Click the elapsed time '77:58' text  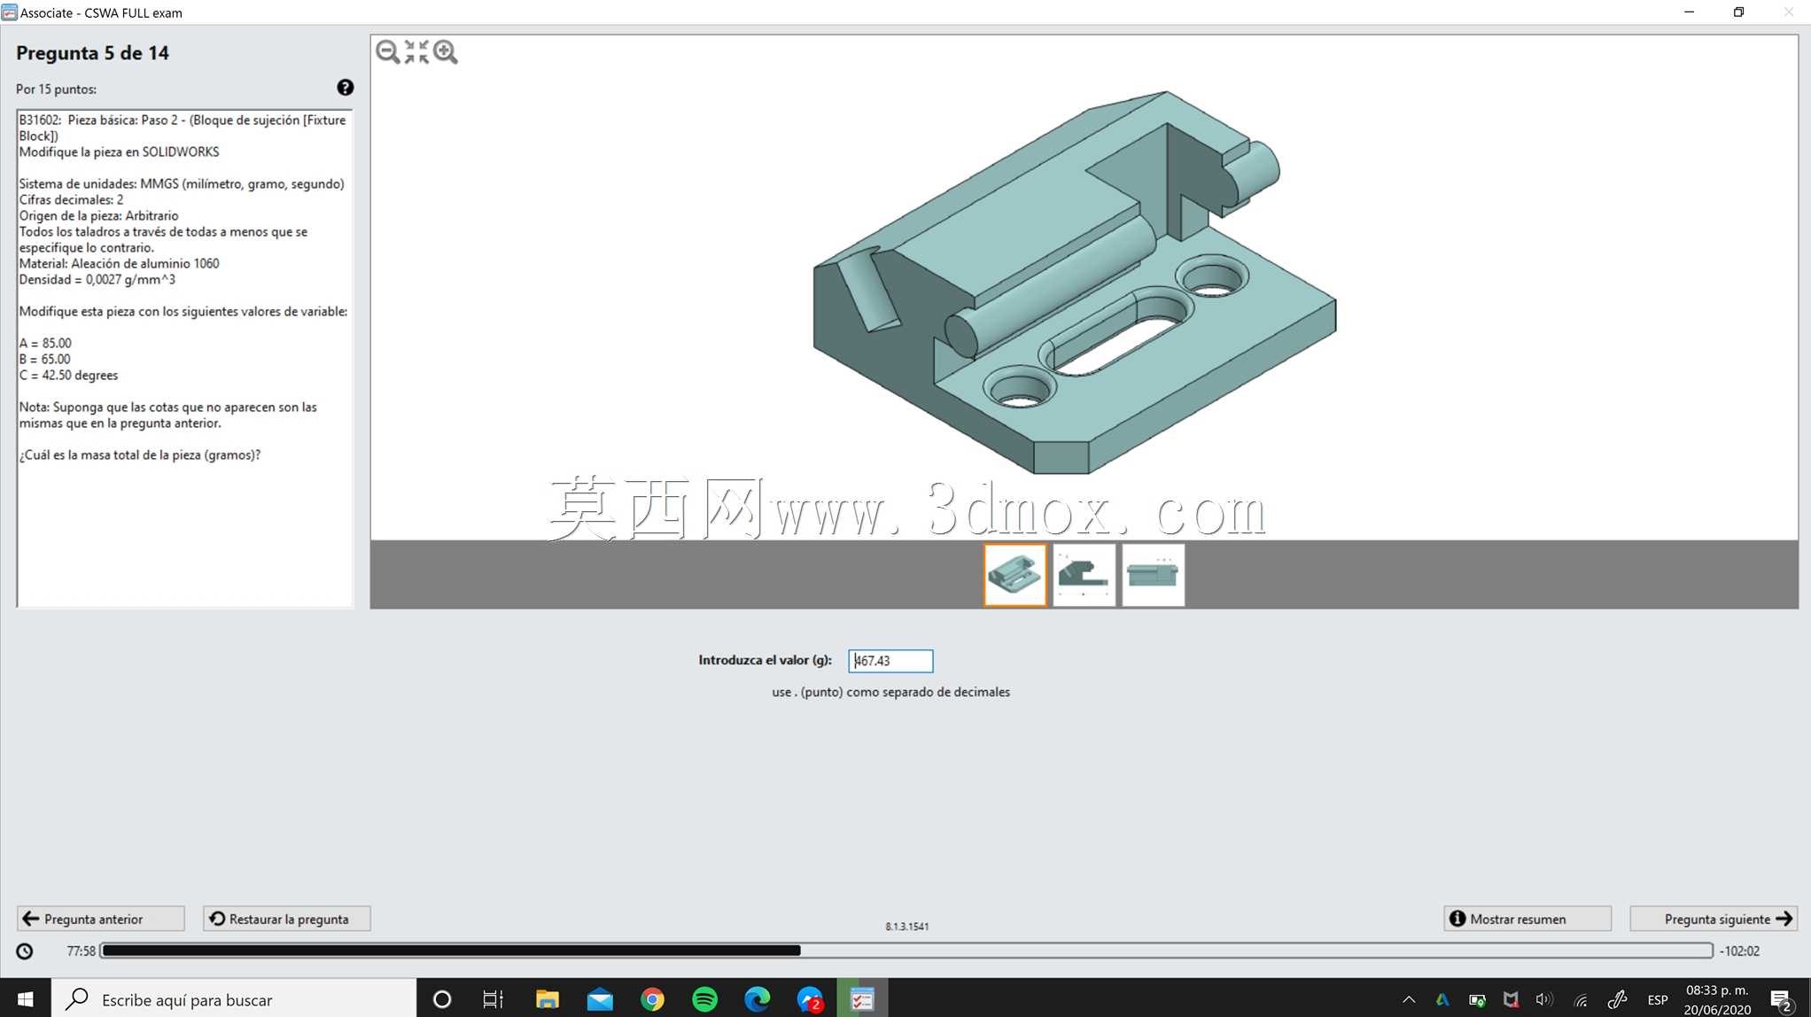click(x=81, y=951)
